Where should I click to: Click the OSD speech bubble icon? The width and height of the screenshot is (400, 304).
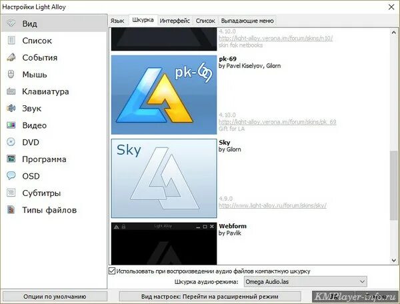click(11, 176)
